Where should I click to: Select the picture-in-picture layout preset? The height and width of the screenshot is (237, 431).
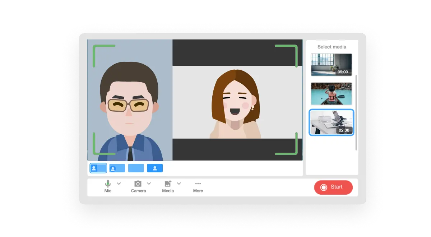point(117,168)
